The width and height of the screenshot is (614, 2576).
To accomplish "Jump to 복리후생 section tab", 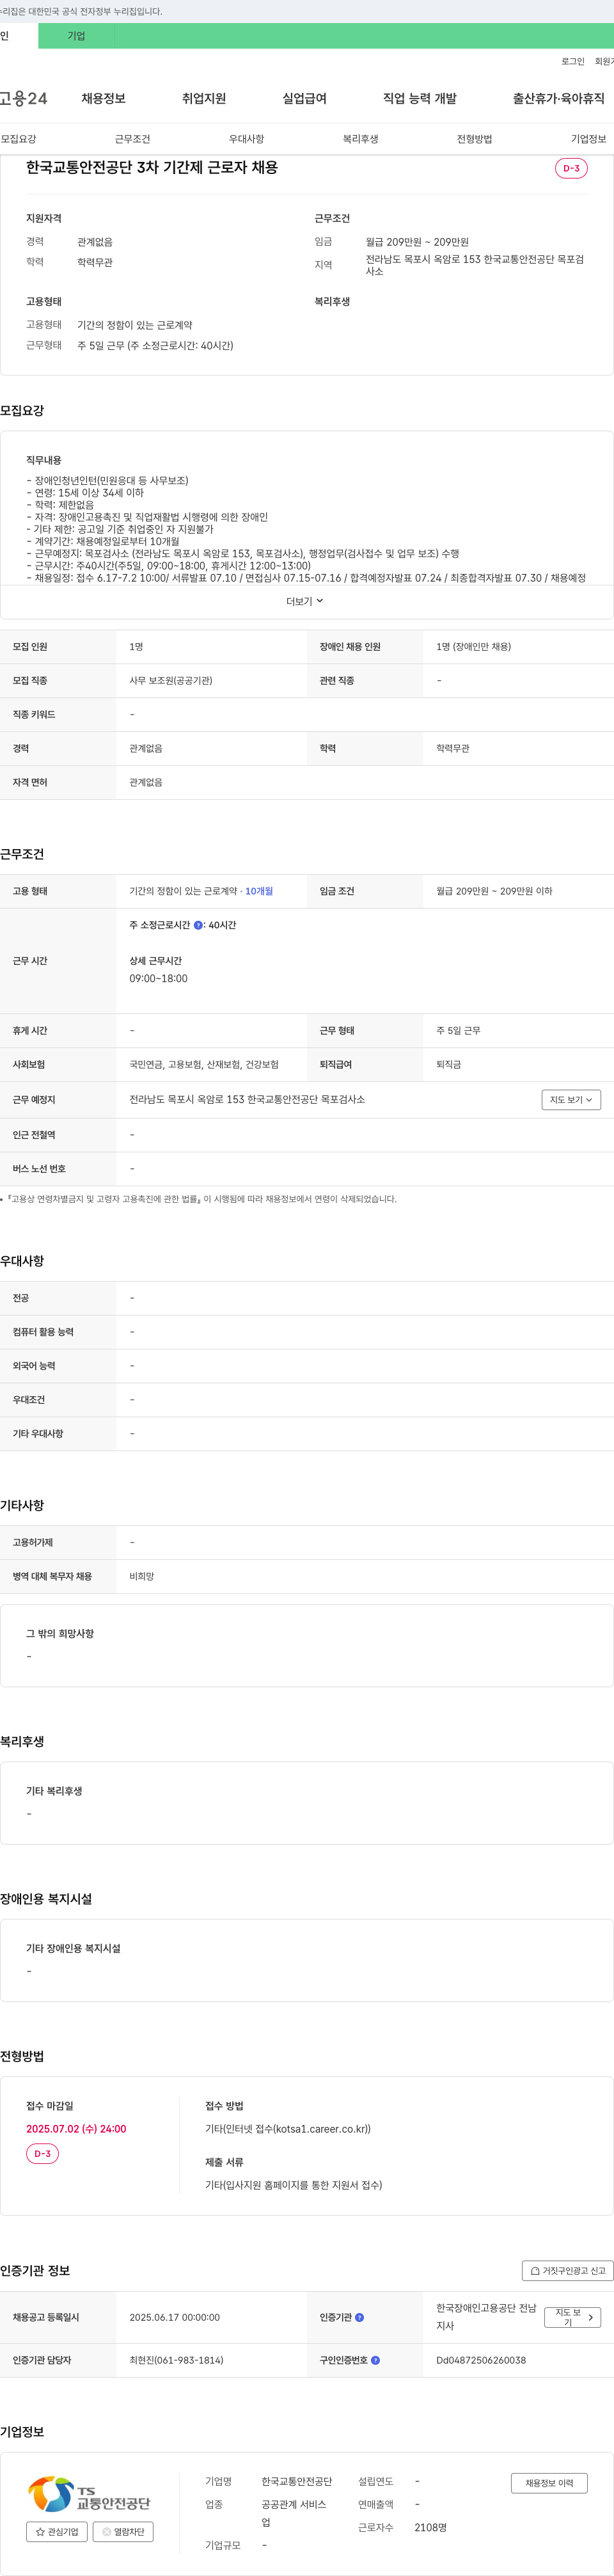I will tap(360, 139).
